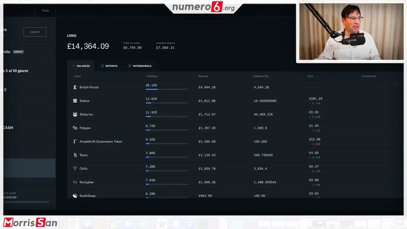Screen dimensions: 407x229
Task: Click the Tezos row name
Action: coord(84,155)
